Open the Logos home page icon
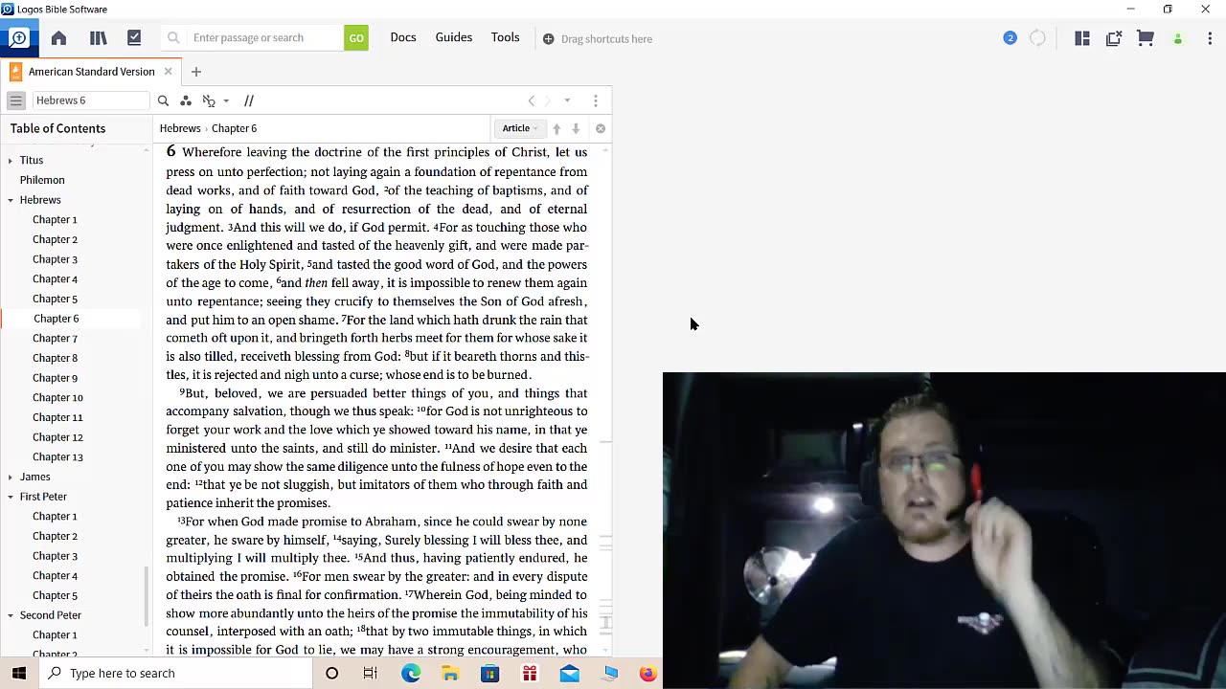This screenshot has height=689, width=1226. click(58, 38)
